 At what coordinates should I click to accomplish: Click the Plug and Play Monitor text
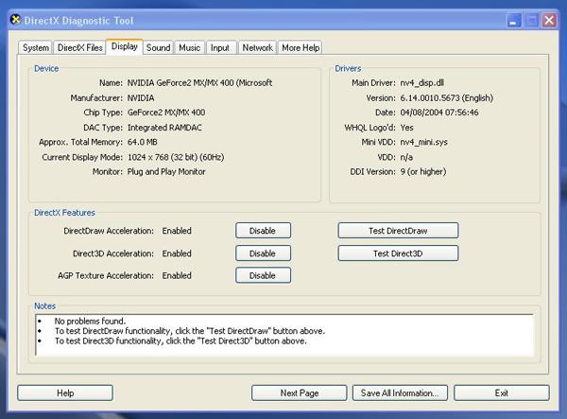(166, 172)
